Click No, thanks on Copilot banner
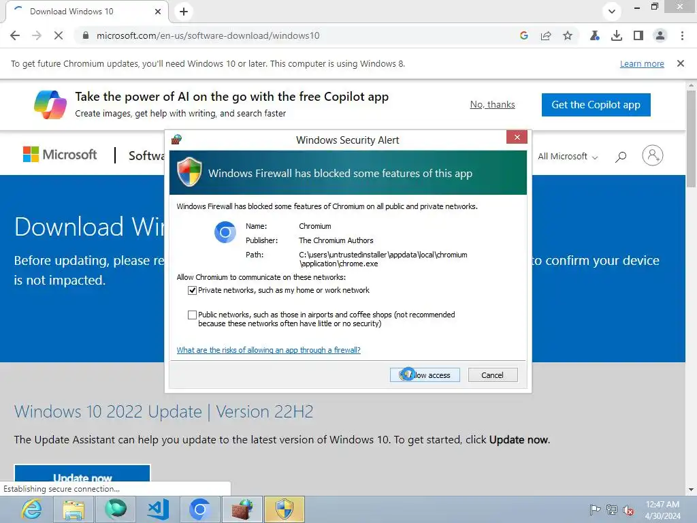This screenshot has width=697, height=523. point(493,104)
